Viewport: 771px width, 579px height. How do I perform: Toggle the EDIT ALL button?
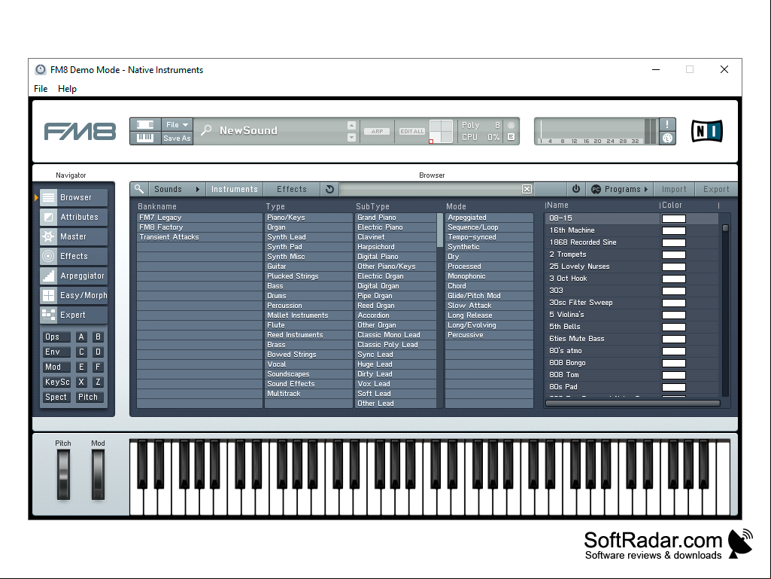click(412, 132)
